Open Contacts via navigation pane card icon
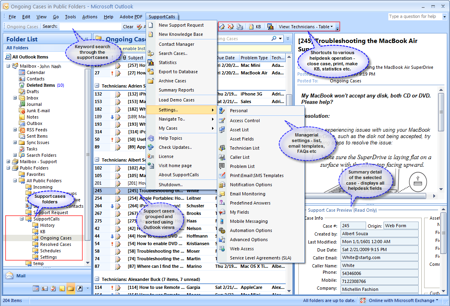Viewport: 450px width, 306px height. tap(45, 288)
